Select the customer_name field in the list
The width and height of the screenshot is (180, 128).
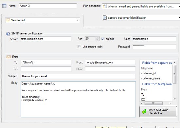tap(151, 78)
